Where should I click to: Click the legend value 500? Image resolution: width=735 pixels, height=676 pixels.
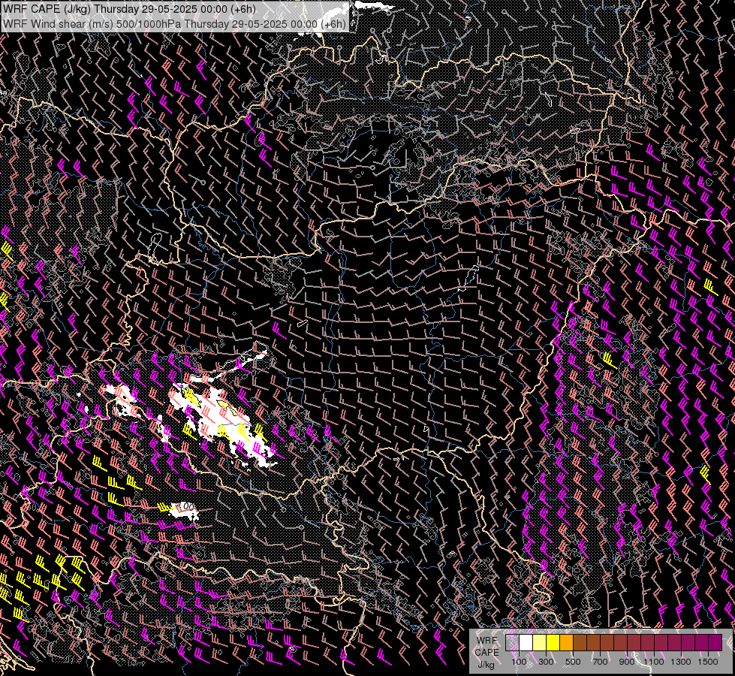pyautogui.click(x=573, y=662)
